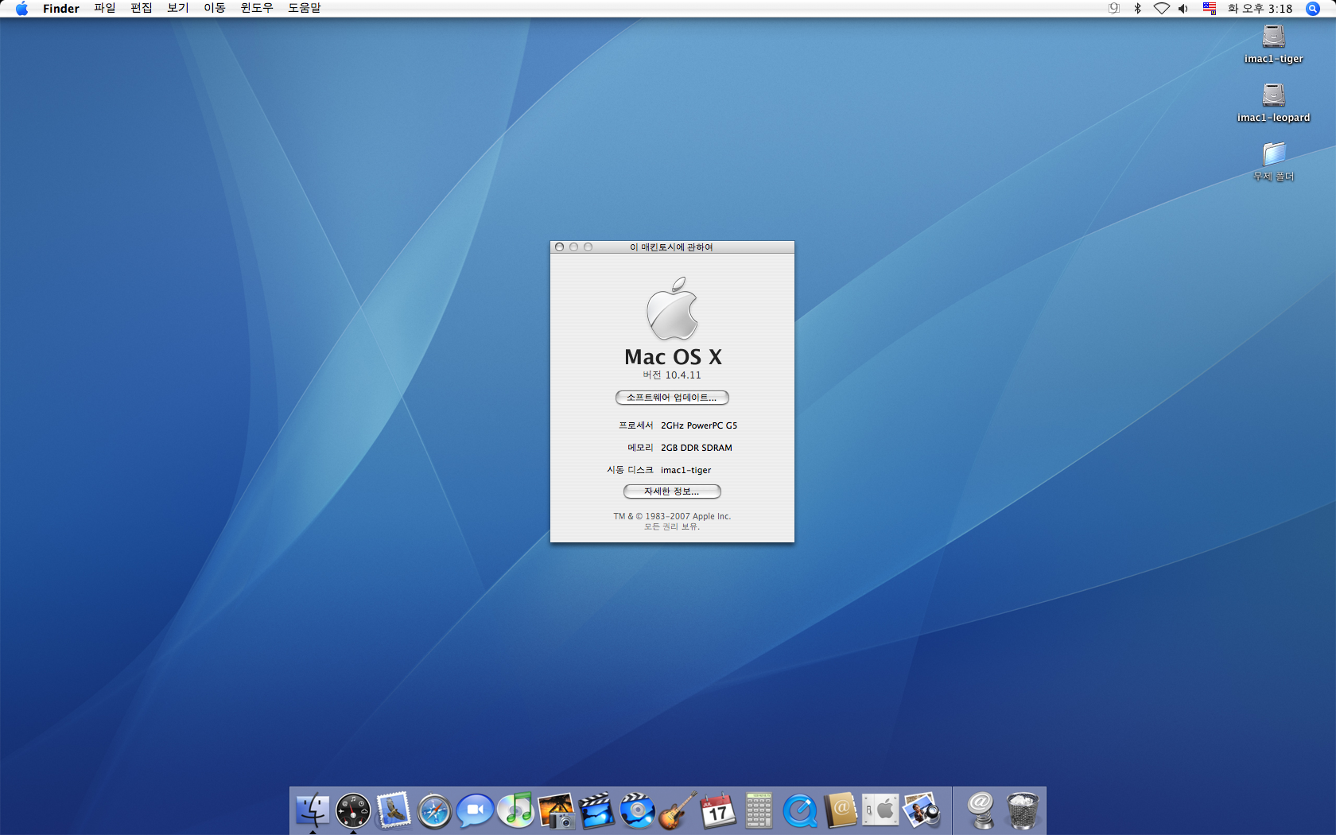Open the Bluetooth status menu

1138,9
